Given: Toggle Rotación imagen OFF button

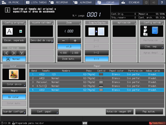Looking at the screenshot, I should tap(119, 111).
